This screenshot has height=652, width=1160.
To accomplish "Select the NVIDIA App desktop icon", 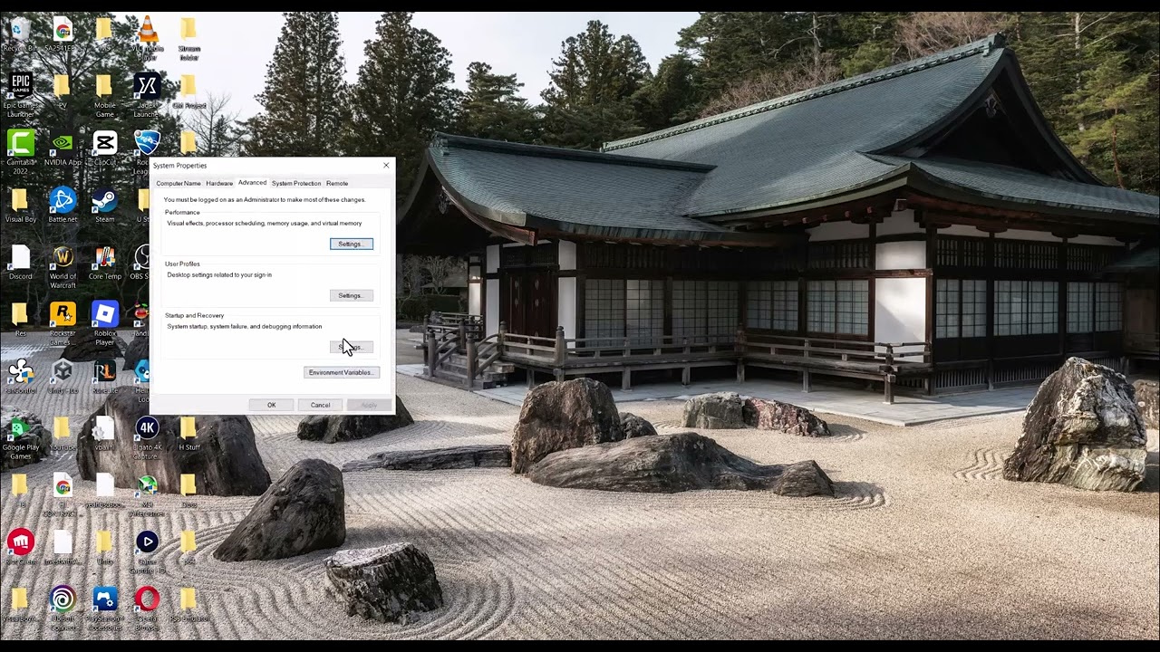I will pos(63,149).
